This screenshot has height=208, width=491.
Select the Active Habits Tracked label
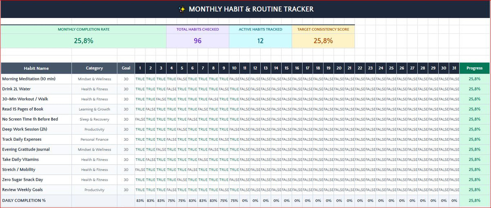click(x=261, y=29)
